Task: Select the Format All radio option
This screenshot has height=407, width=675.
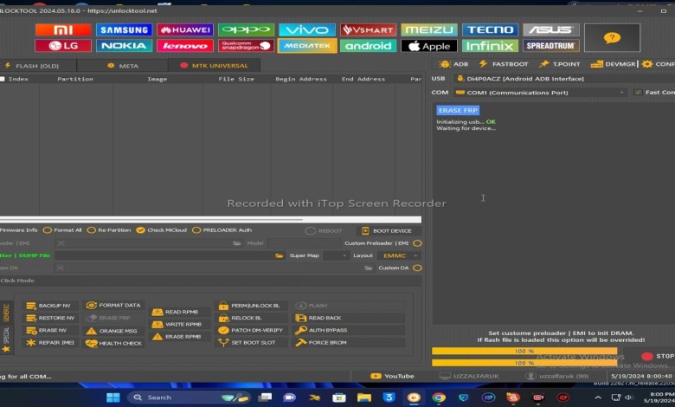Action: pyautogui.click(x=48, y=230)
